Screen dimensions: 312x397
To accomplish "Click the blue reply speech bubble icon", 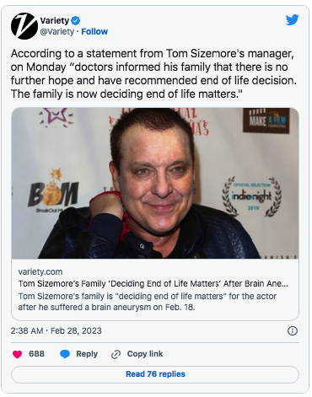I will click(x=65, y=354).
